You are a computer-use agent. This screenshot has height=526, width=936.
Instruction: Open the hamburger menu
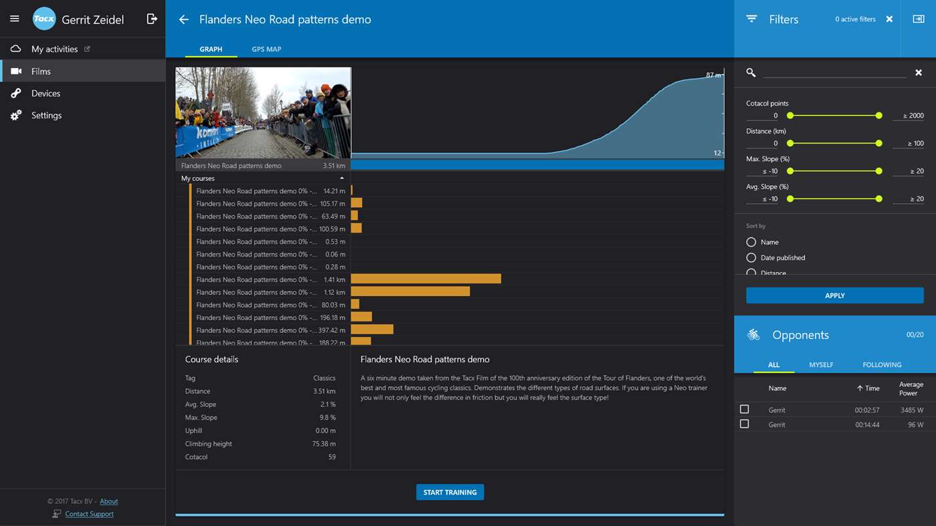pyautogui.click(x=14, y=19)
